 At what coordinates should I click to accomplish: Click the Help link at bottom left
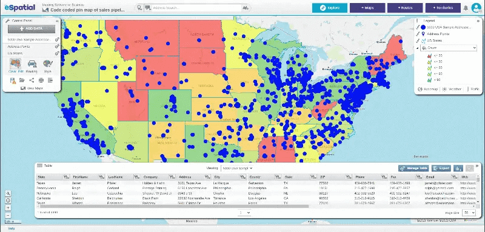(12, 228)
